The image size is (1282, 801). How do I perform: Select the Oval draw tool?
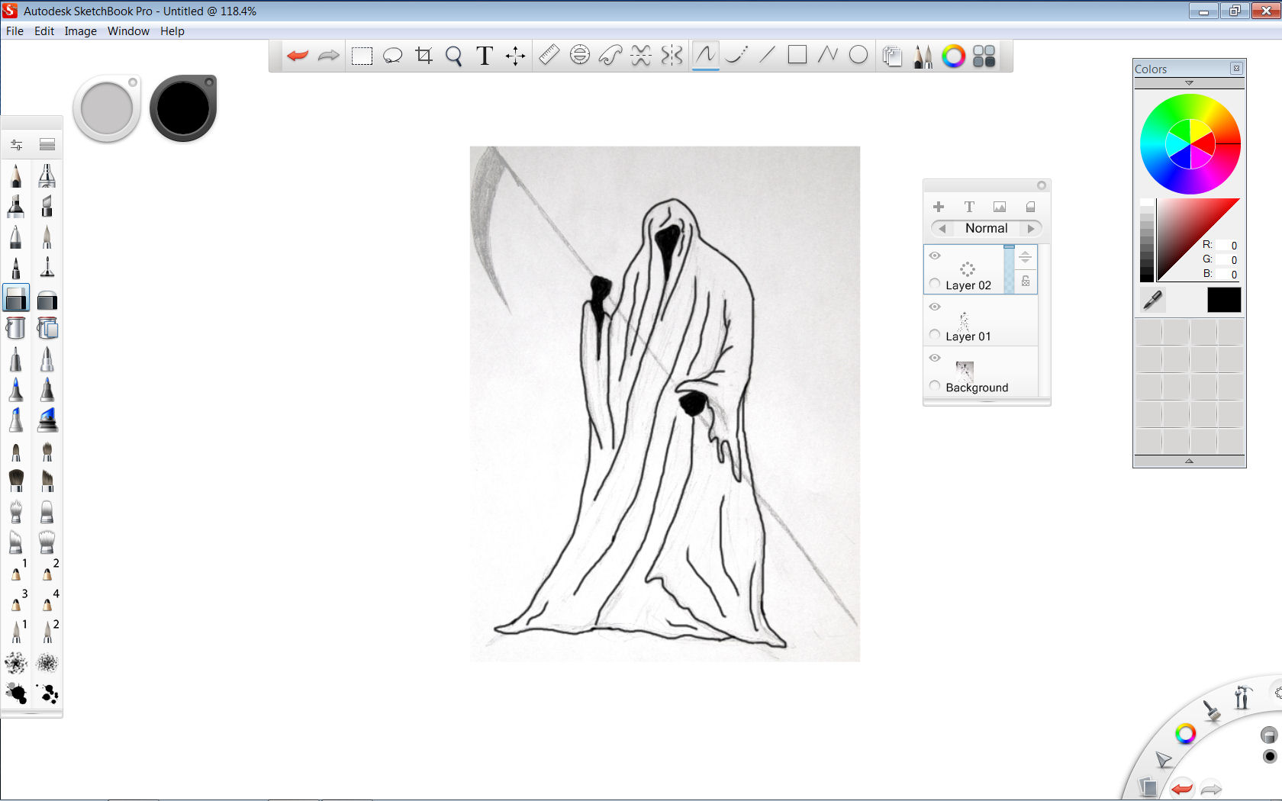point(858,55)
